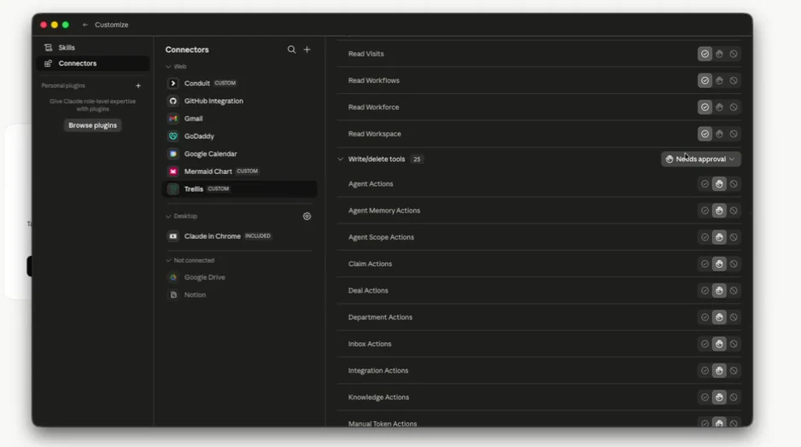Block Knowledge Actions tool
The width and height of the screenshot is (801, 447).
(x=734, y=398)
